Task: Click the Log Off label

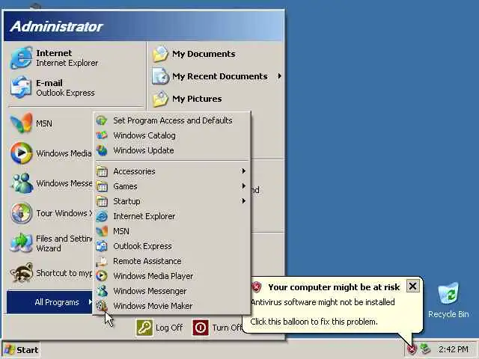Action: pyautogui.click(x=169, y=328)
